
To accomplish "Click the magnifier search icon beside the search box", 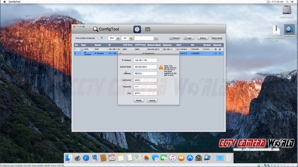I will [156, 38].
